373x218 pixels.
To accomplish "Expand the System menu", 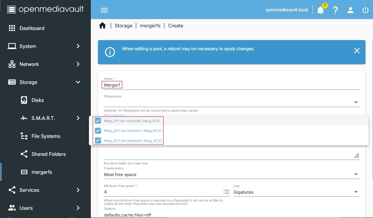I will 45,46.
